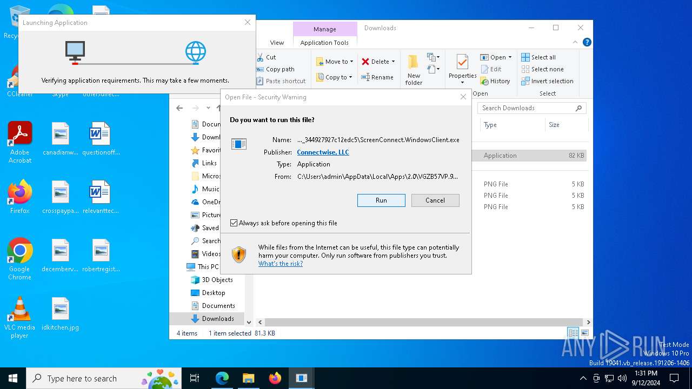Click Invert selection in the ribbon
Image resolution: width=692 pixels, height=389 pixels.
pyautogui.click(x=547, y=81)
